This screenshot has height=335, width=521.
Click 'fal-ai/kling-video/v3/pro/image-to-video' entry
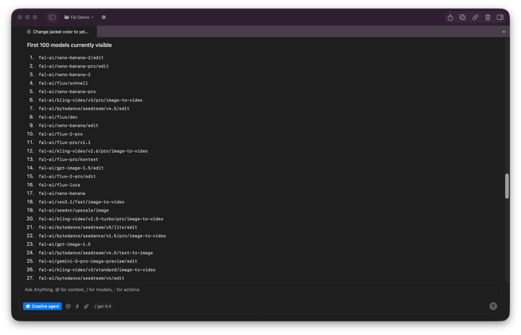pos(90,100)
